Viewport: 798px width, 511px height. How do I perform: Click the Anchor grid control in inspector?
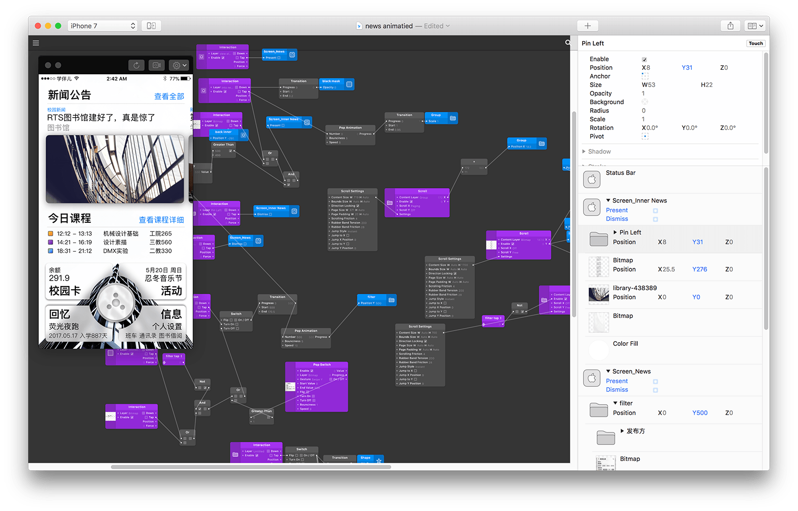coord(645,76)
